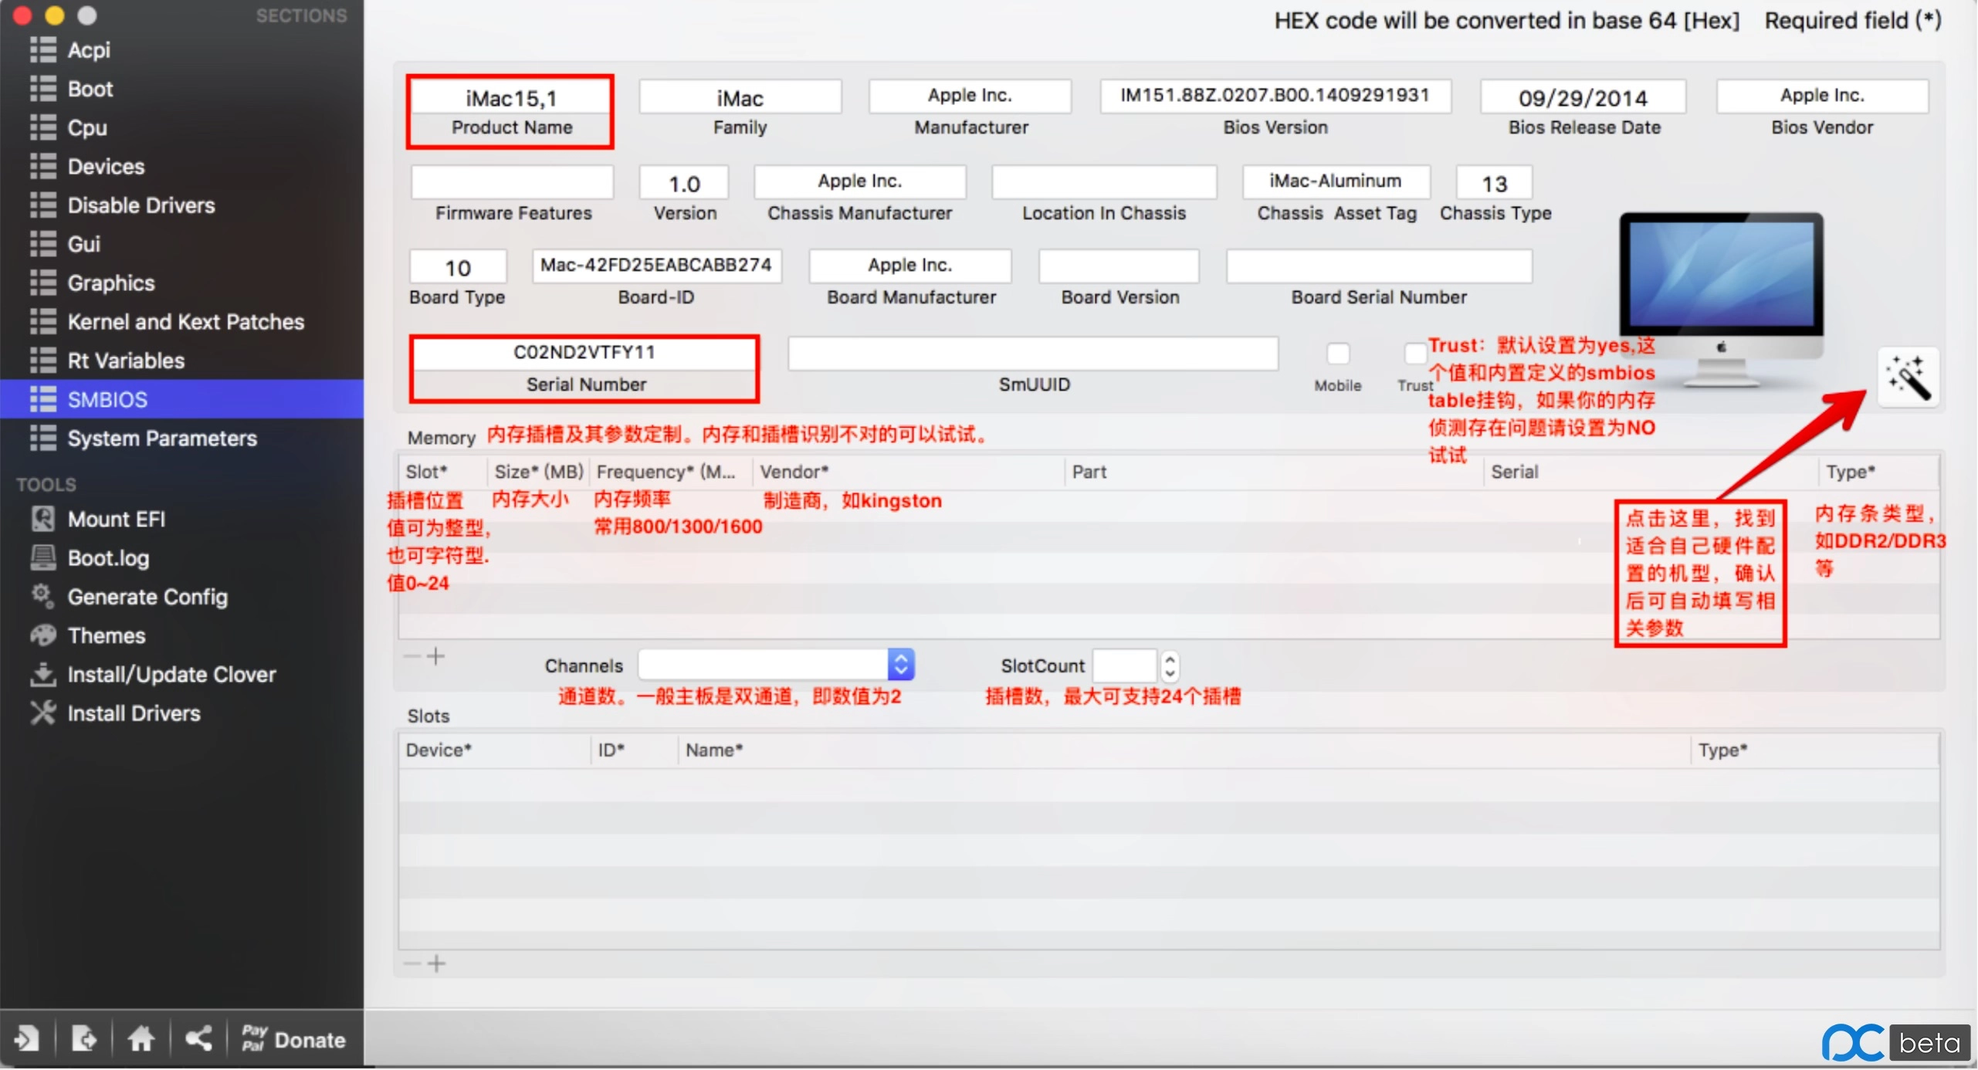Viewport: 1978px width, 1070px height.
Task: Click the Board Type field
Action: (x=458, y=267)
